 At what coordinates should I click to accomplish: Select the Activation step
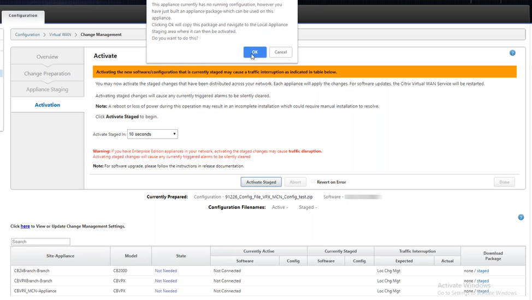[x=48, y=105]
